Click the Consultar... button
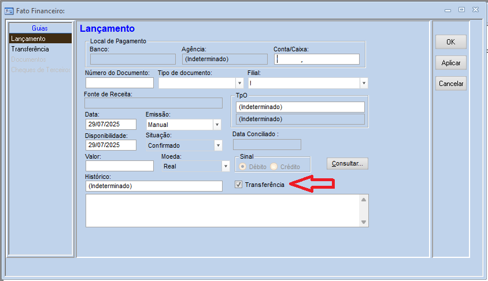 pyautogui.click(x=347, y=164)
